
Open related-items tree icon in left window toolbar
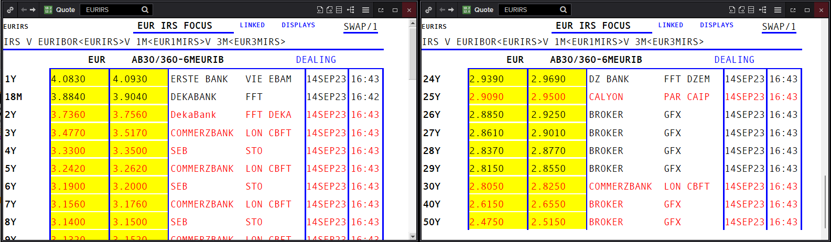pyautogui.click(x=351, y=9)
